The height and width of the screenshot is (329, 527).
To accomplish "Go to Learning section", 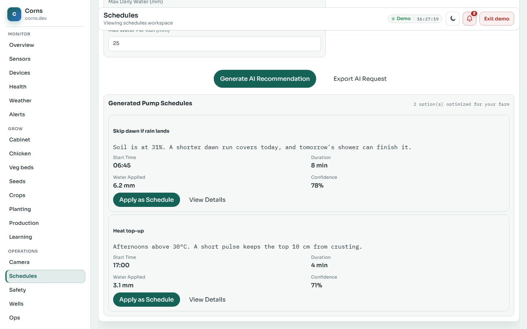I will tap(45, 237).
